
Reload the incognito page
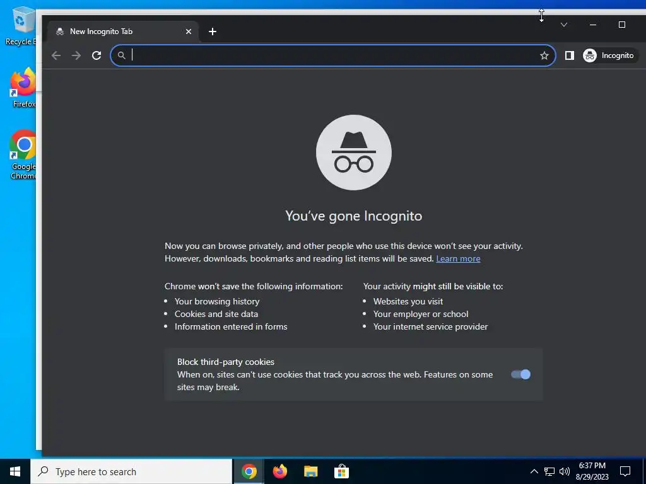(x=97, y=55)
